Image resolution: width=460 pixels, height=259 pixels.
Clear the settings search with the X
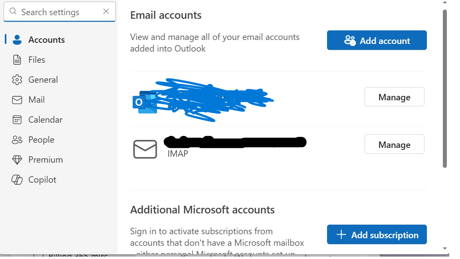tap(106, 12)
